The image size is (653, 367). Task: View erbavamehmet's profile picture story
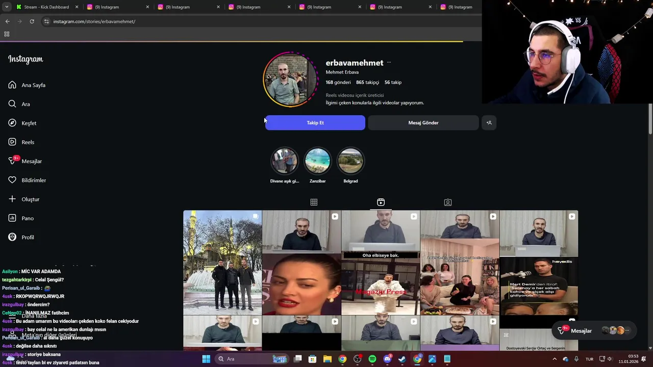coord(290,80)
